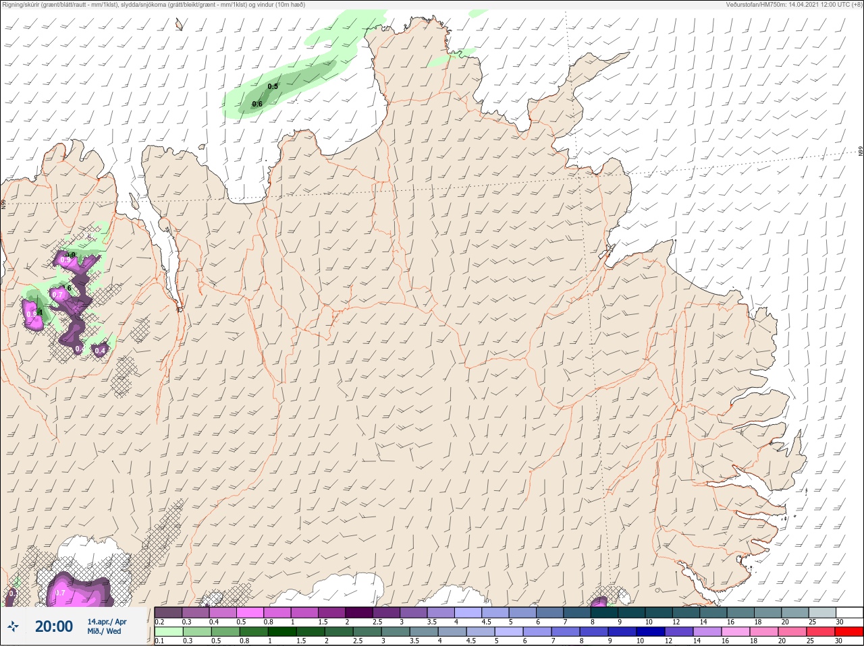Click the first mauve swatch in the snow legend
This screenshot has height=646, width=864.
pyautogui.click(x=168, y=612)
